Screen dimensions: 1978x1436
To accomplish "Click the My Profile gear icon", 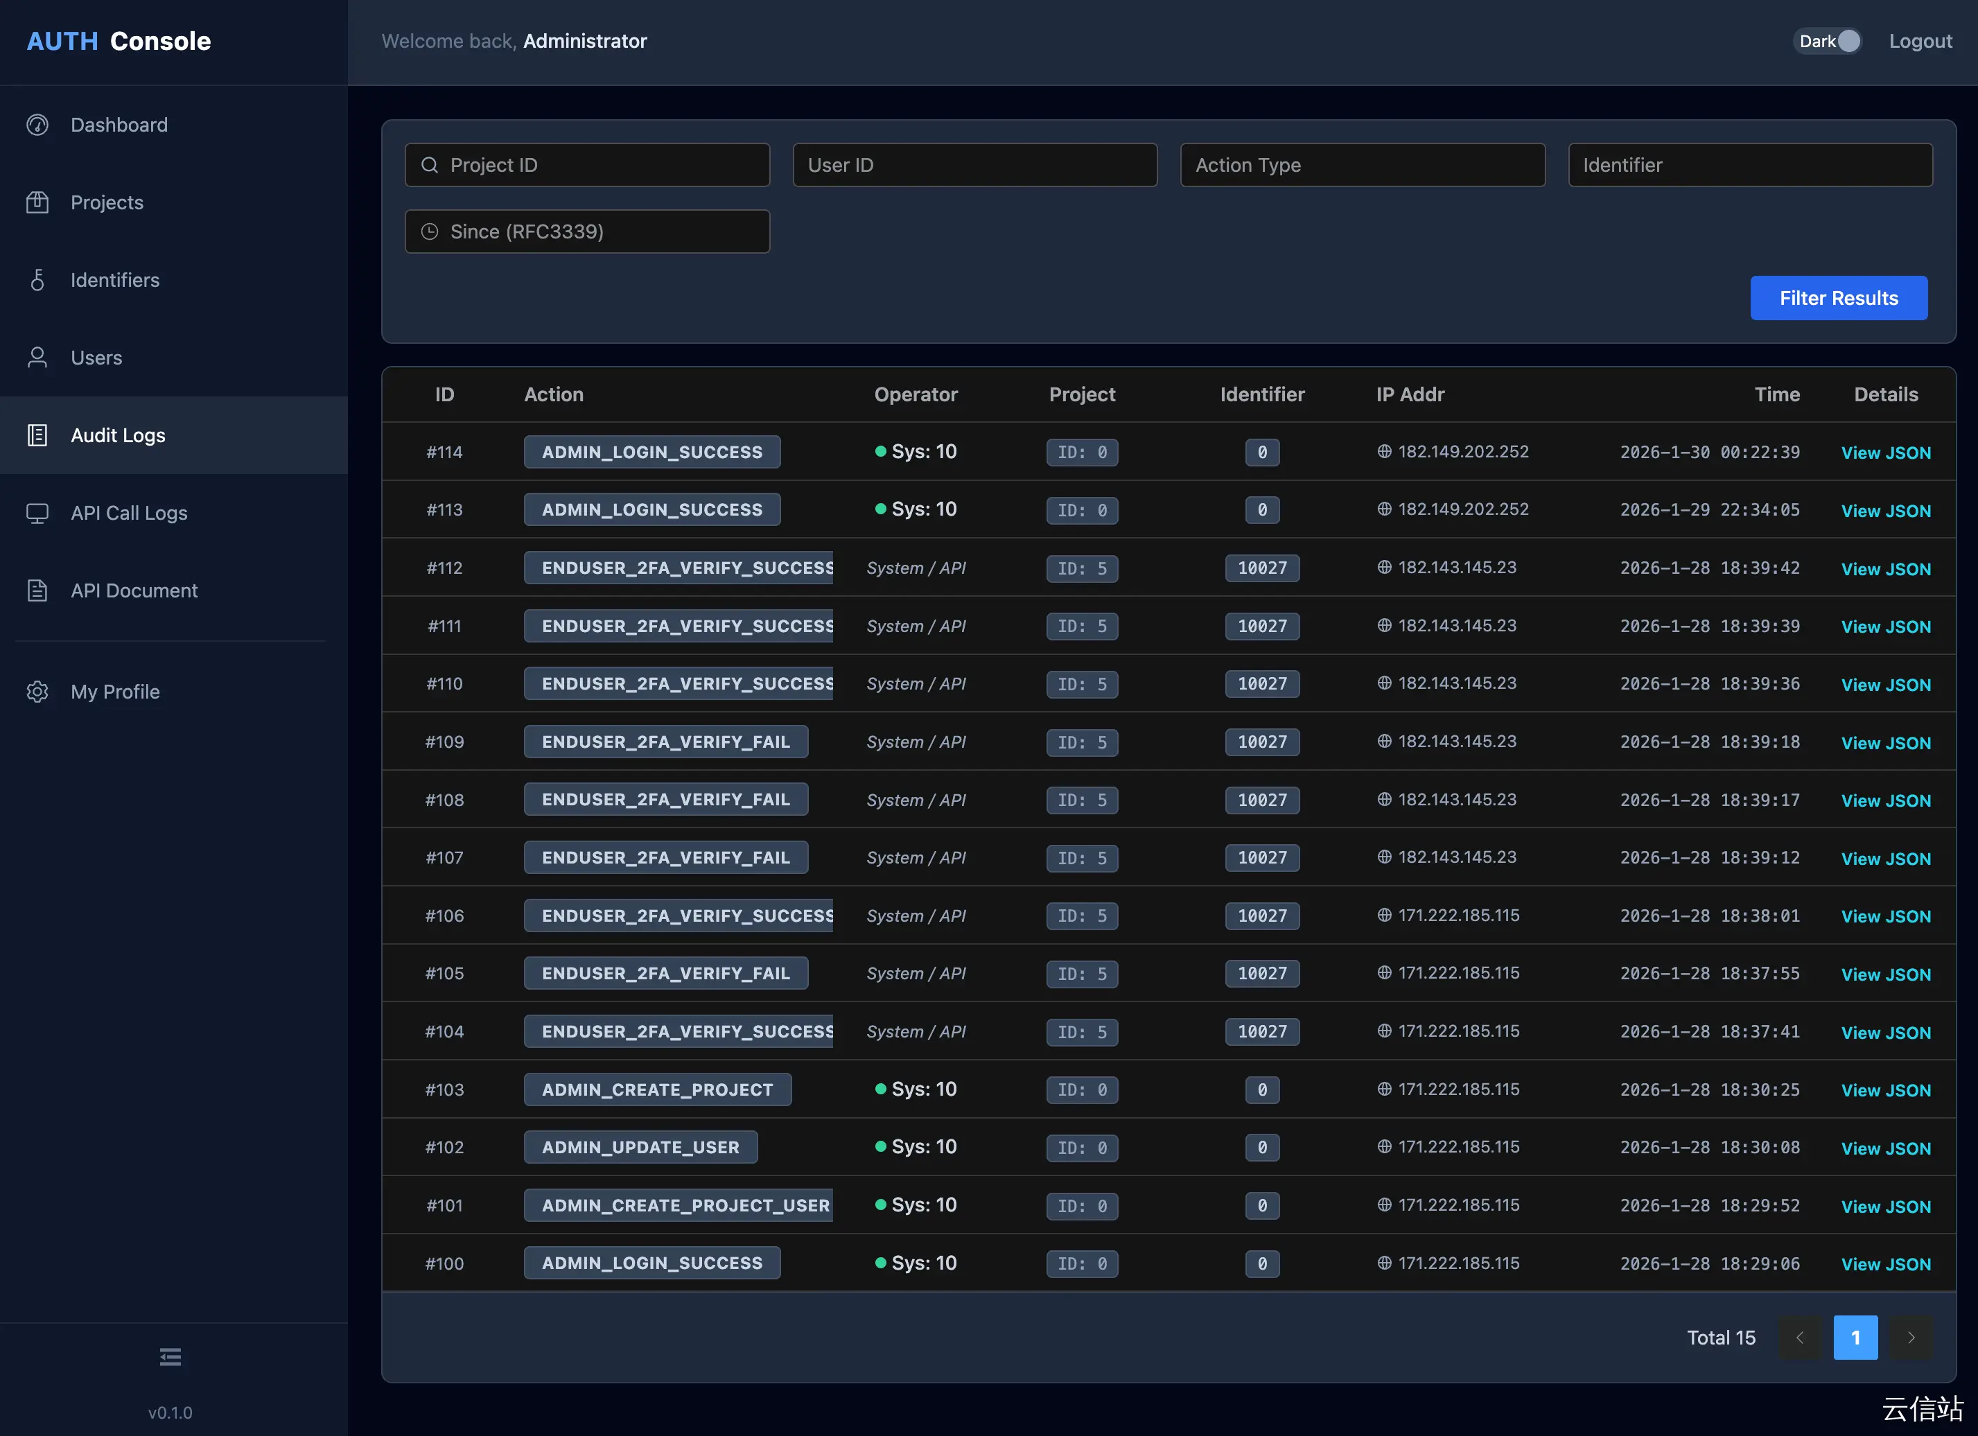I will tap(37, 692).
